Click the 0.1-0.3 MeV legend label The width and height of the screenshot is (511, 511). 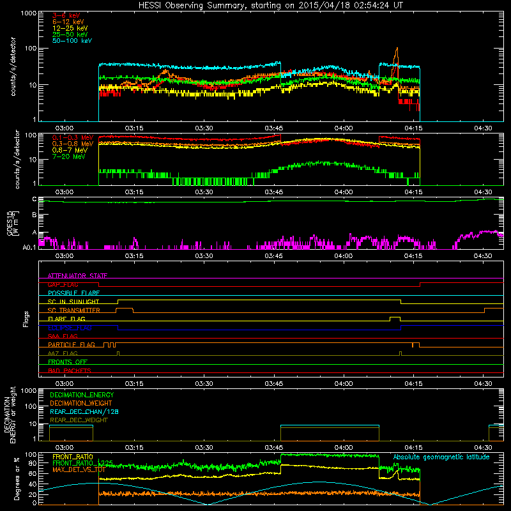[x=73, y=137]
